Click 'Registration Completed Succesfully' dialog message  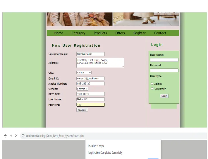[x=105, y=153]
